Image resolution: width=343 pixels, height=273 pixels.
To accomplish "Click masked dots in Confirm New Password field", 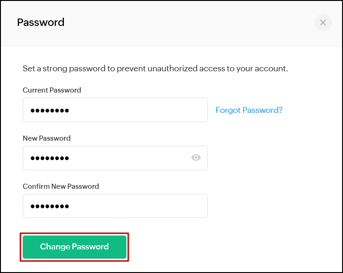I will click(x=50, y=207).
